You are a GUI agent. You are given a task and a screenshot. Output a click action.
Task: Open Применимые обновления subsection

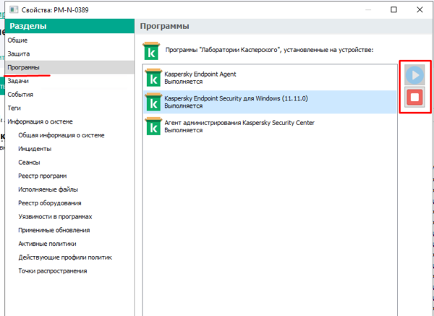pos(54,230)
